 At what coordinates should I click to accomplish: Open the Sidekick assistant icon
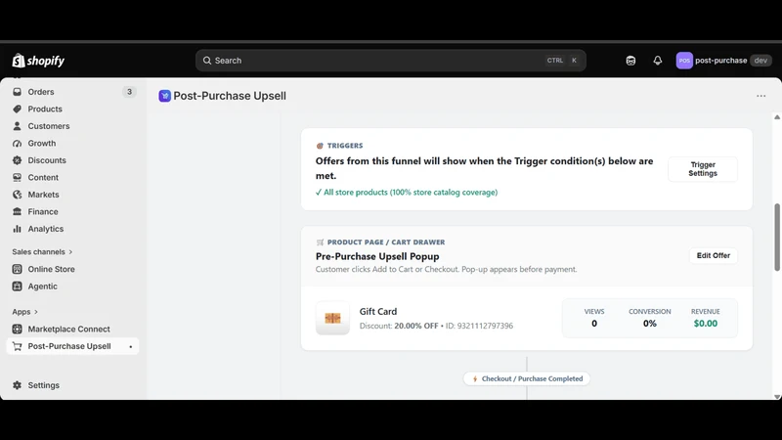pyautogui.click(x=630, y=61)
